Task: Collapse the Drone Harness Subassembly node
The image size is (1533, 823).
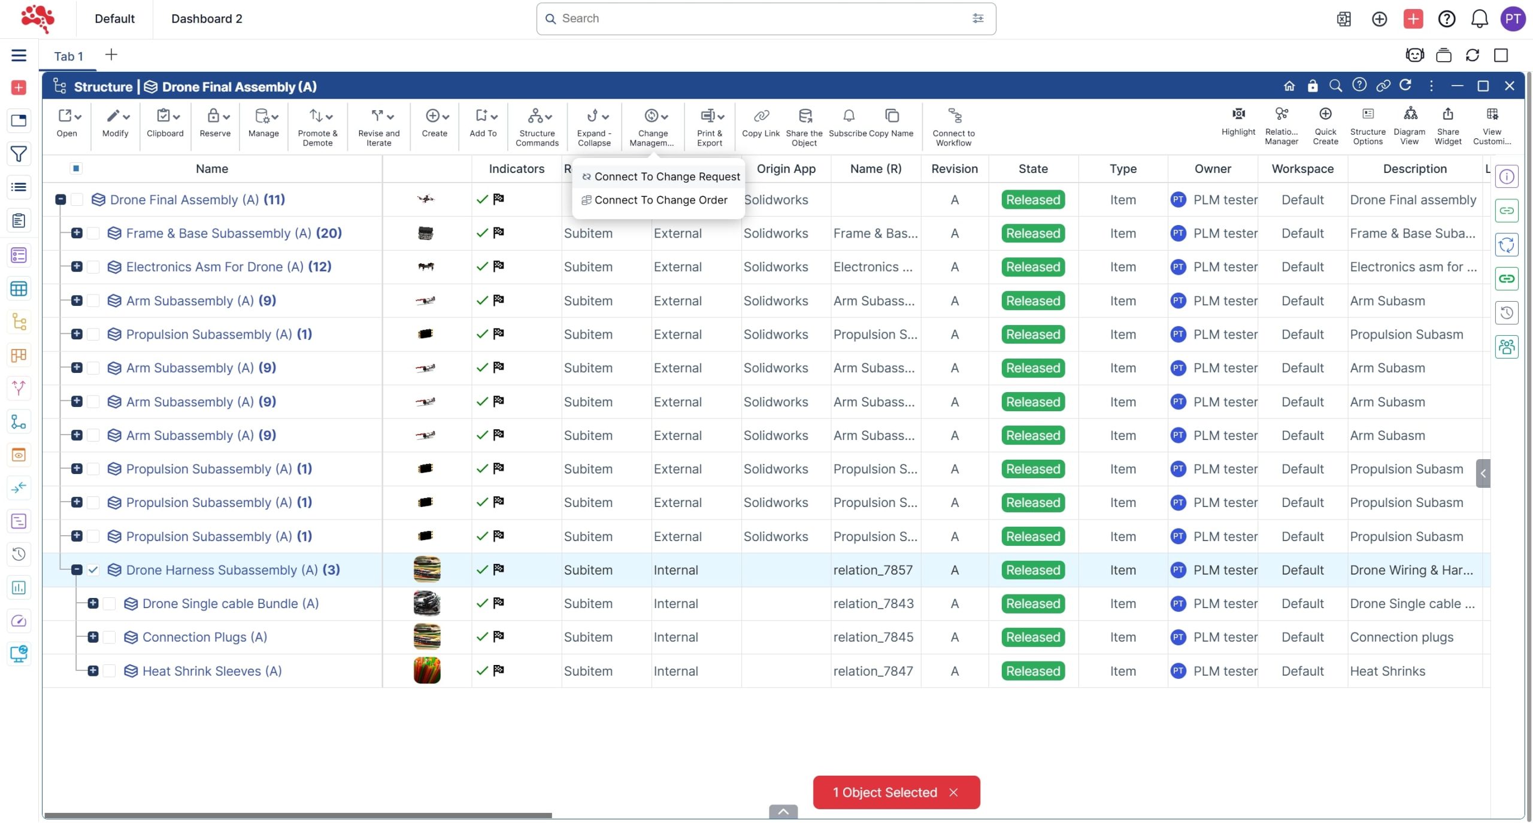Action: pyautogui.click(x=77, y=570)
